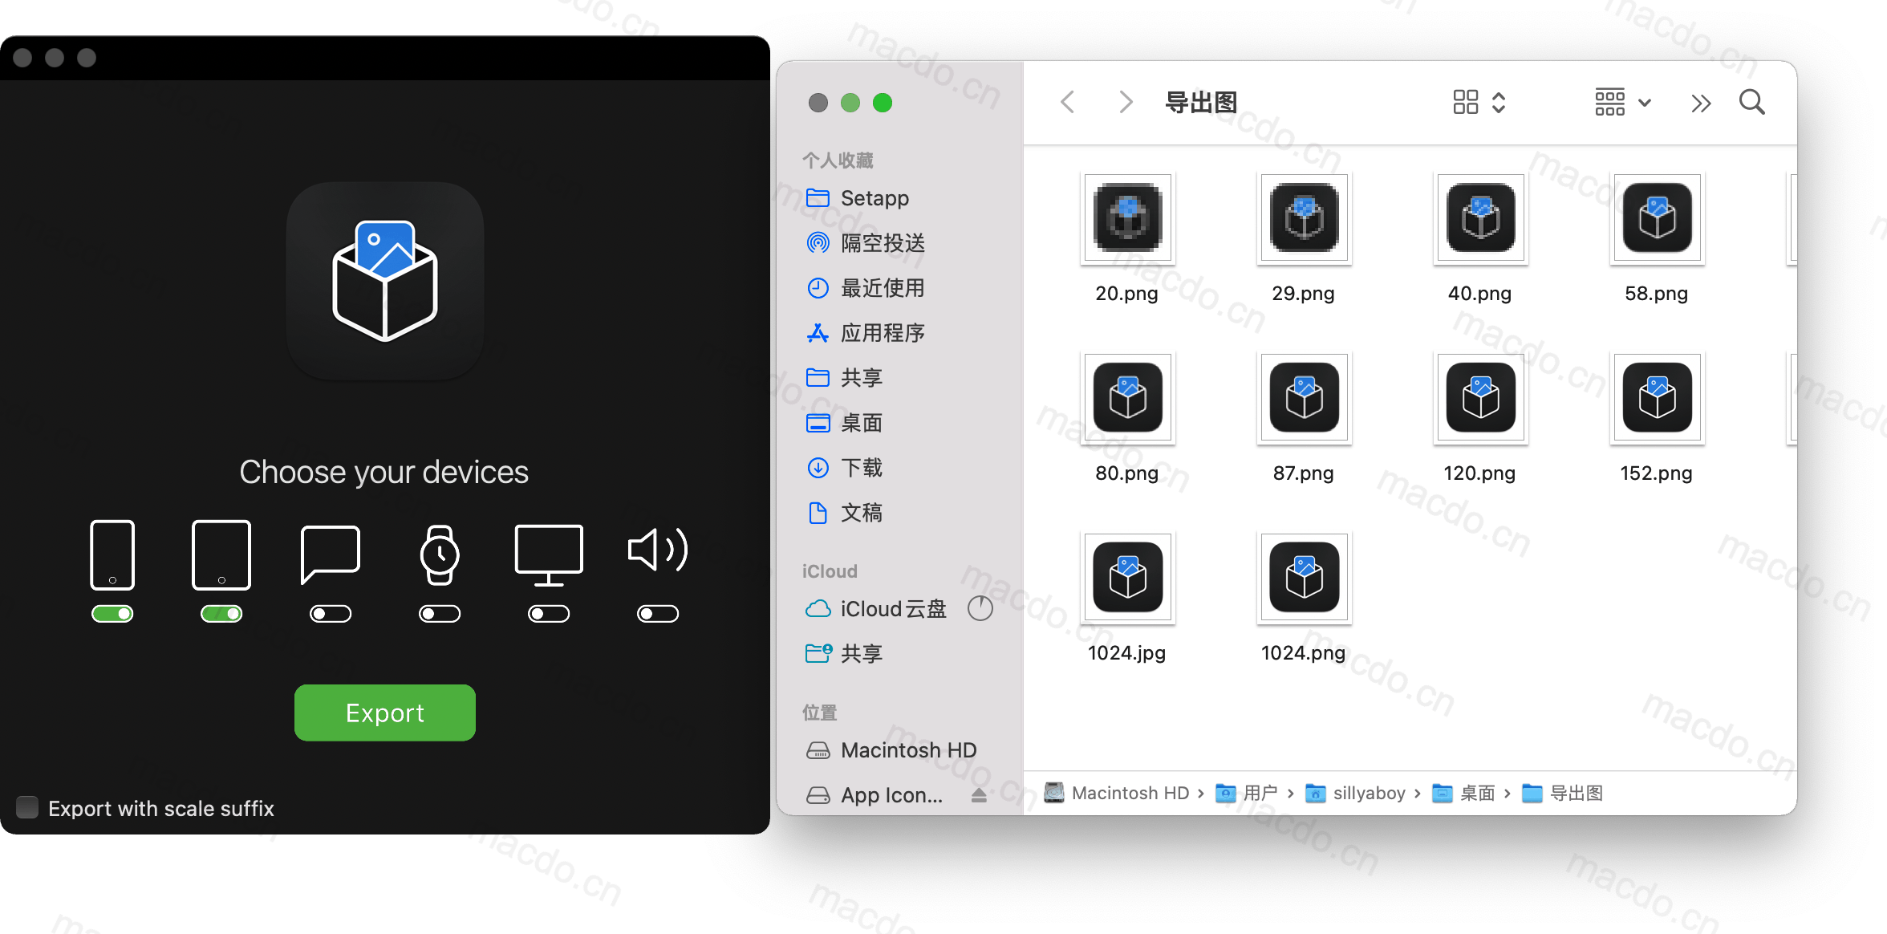Select the 120.png thumbnail
The height and width of the screenshot is (934, 1887).
coord(1481,398)
